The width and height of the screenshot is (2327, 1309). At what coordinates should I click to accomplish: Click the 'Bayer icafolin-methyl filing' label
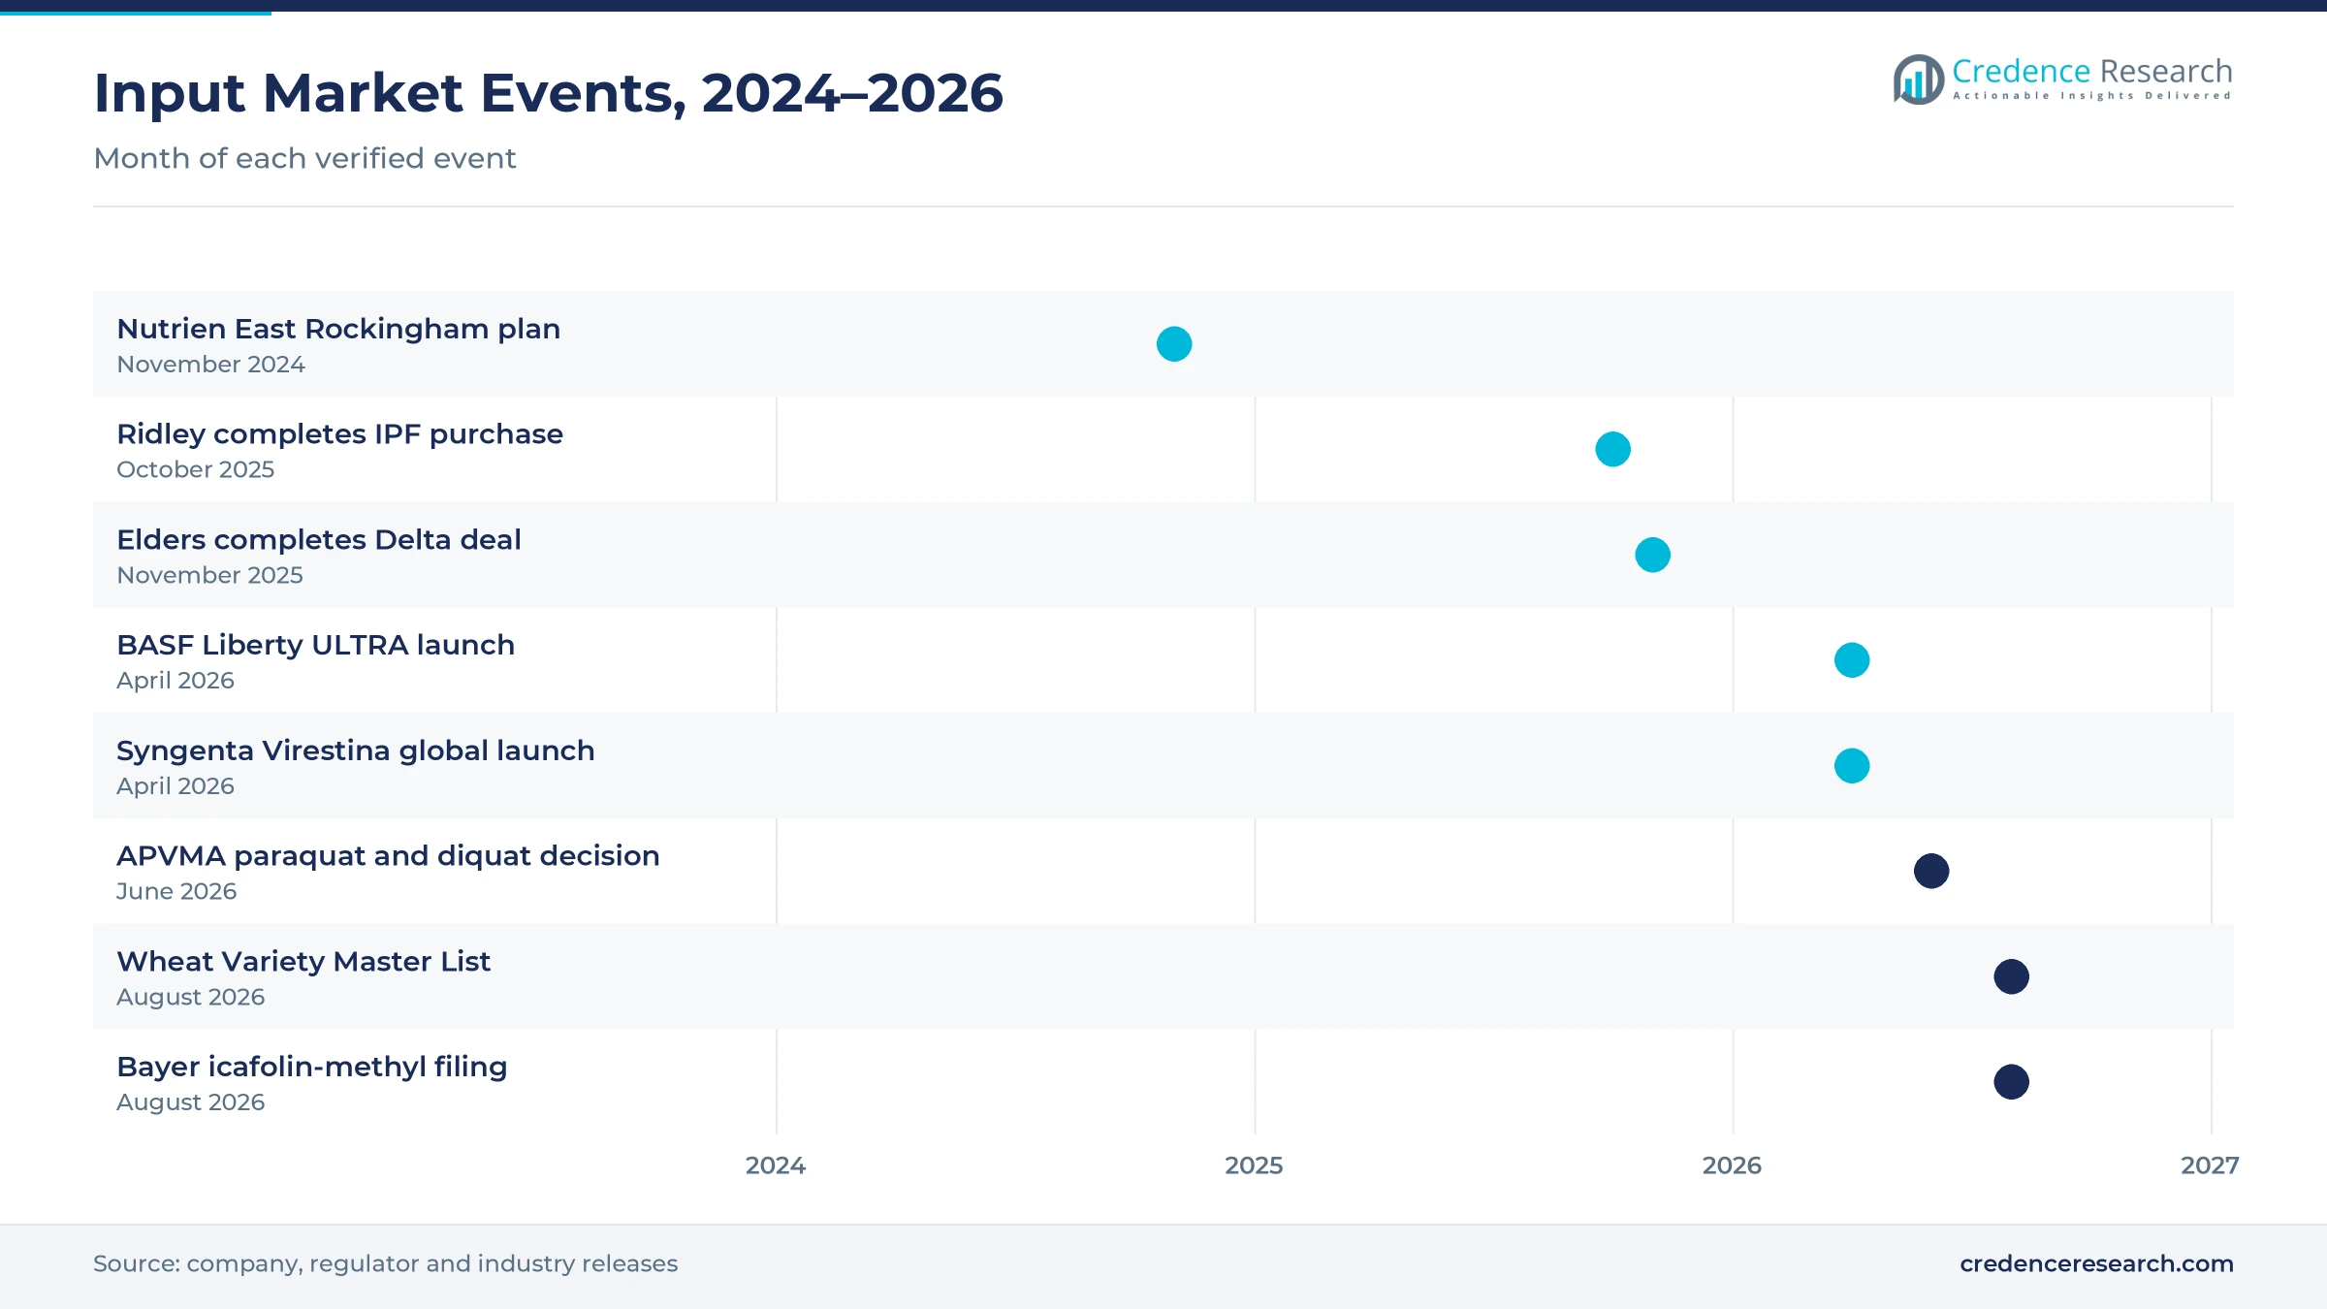pyautogui.click(x=311, y=1068)
